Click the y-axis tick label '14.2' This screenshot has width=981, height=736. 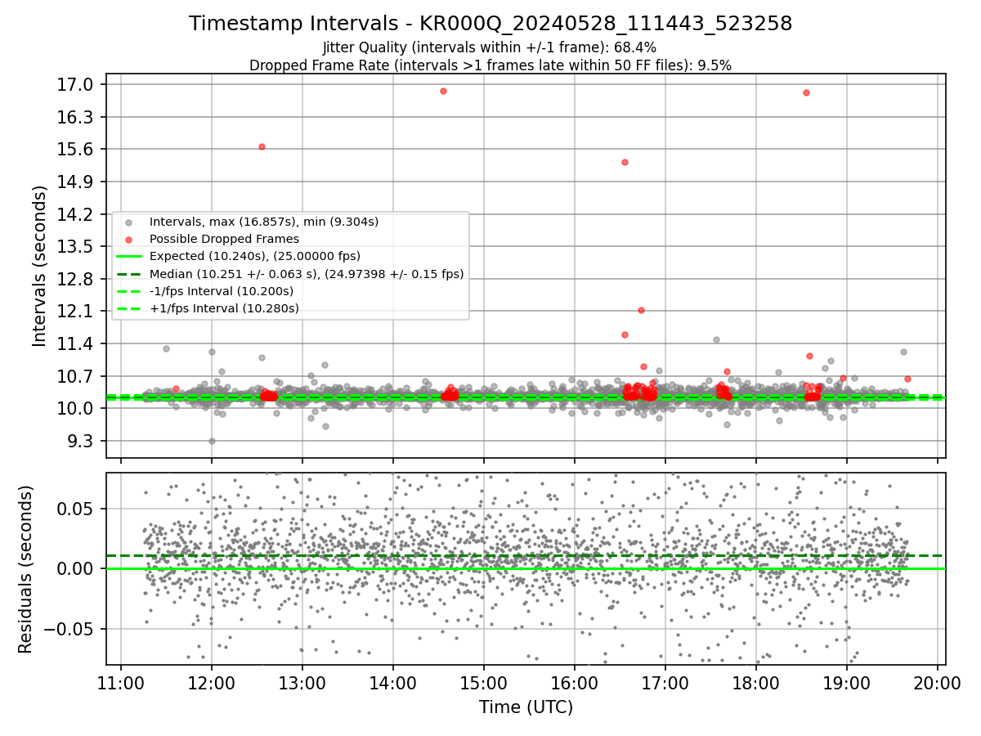pyautogui.click(x=76, y=214)
